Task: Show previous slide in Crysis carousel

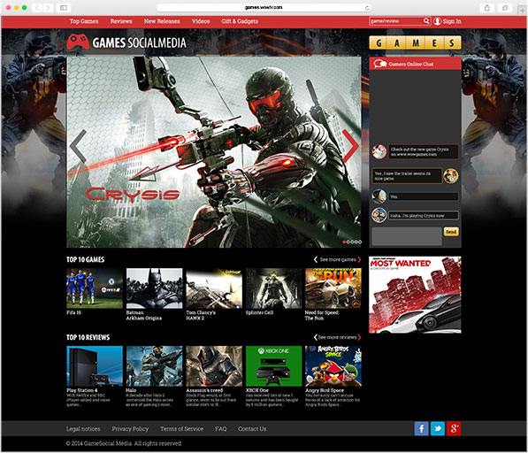Action: (79, 146)
